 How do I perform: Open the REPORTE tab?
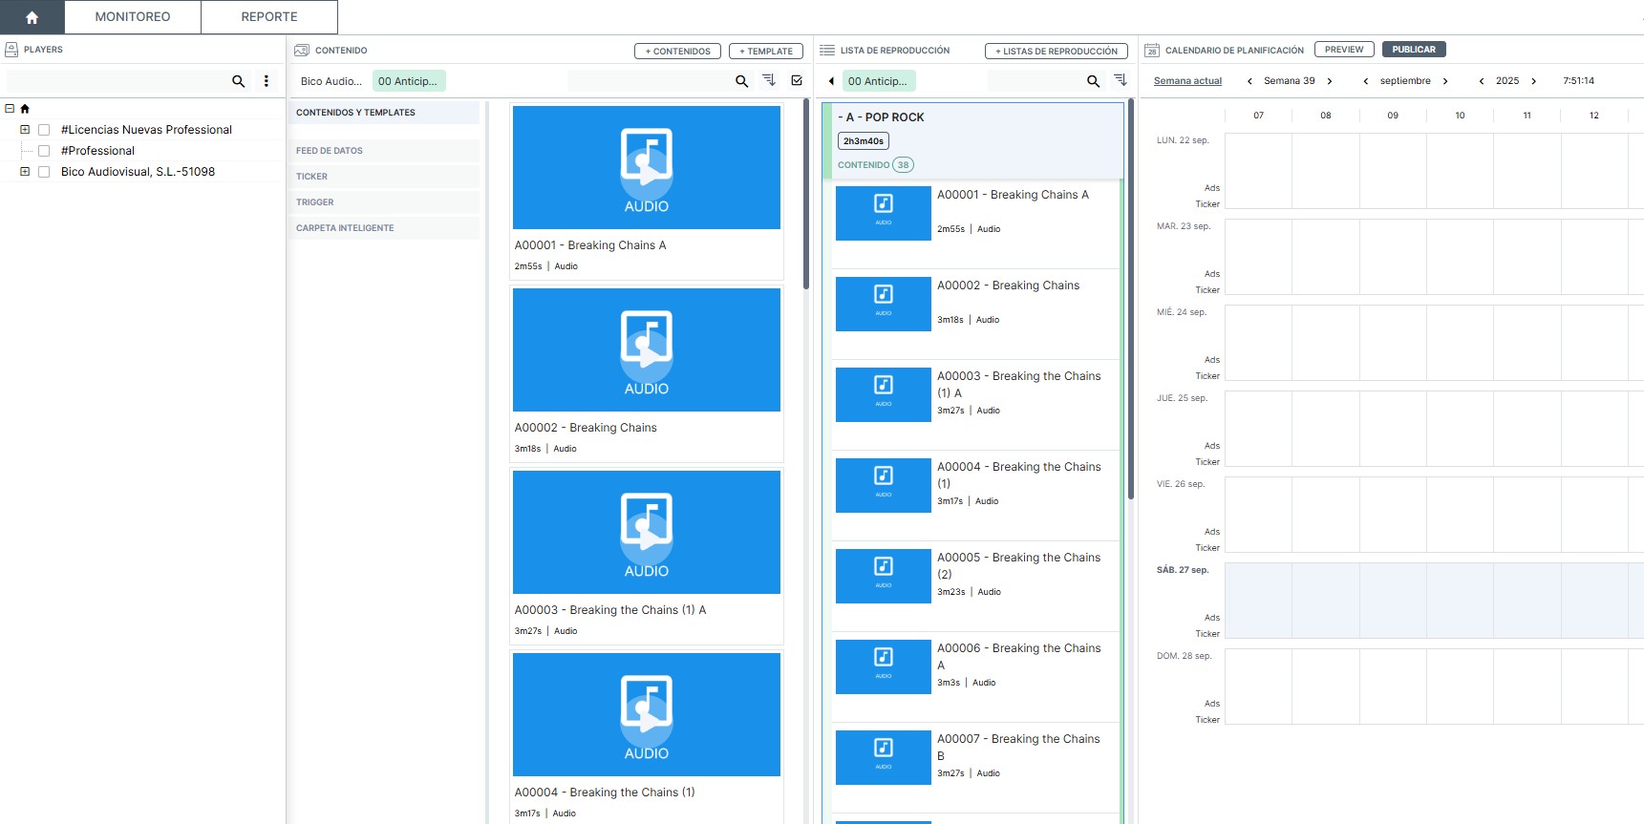(x=269, y=17)
